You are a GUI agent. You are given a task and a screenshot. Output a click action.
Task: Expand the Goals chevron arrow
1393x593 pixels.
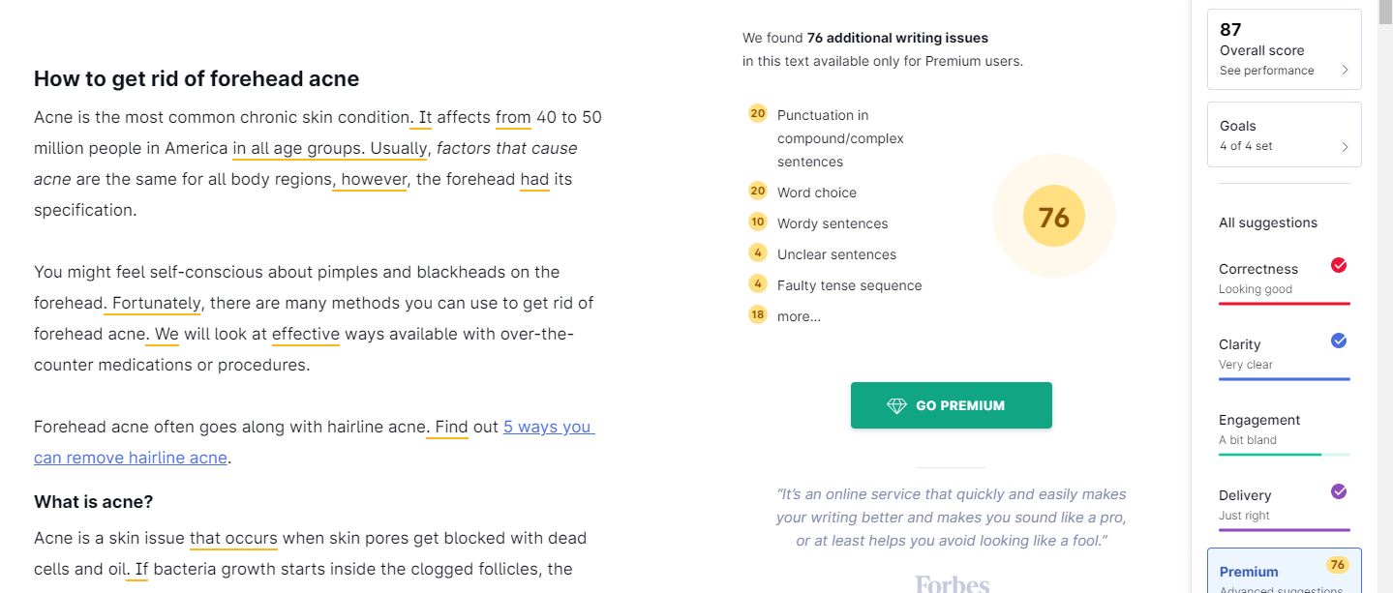tap(1345, 147)
